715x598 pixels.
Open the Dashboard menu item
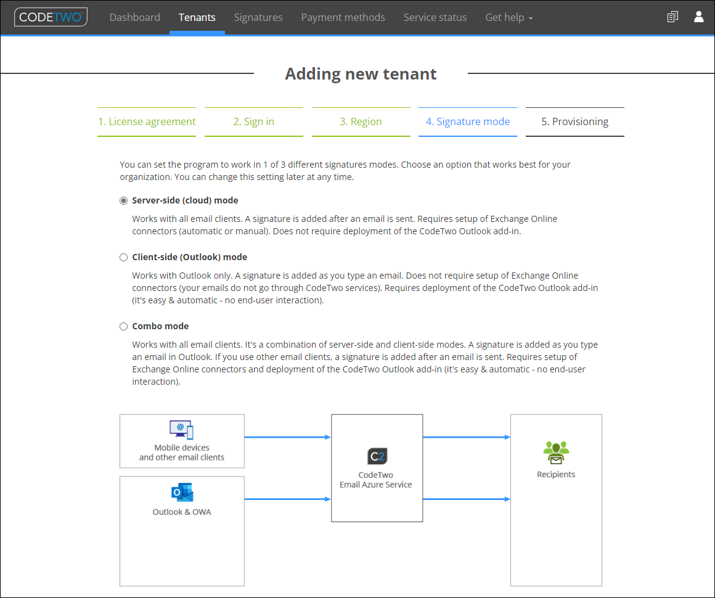coord(134,17)
